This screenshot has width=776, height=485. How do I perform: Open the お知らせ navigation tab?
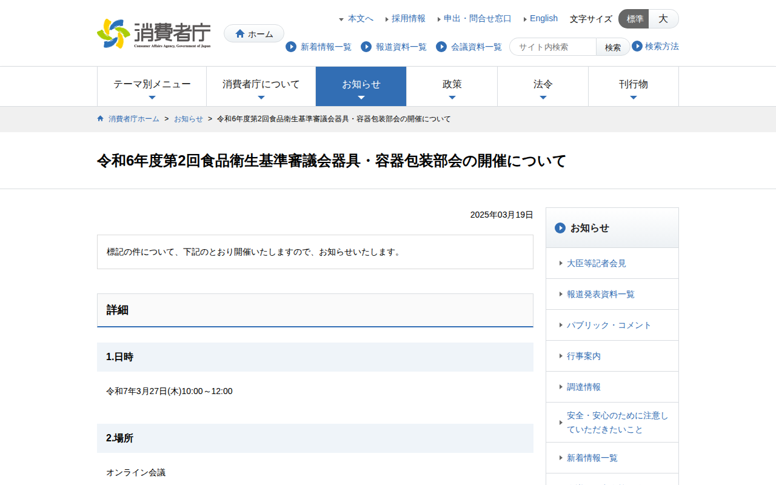(x=361, y=87)
